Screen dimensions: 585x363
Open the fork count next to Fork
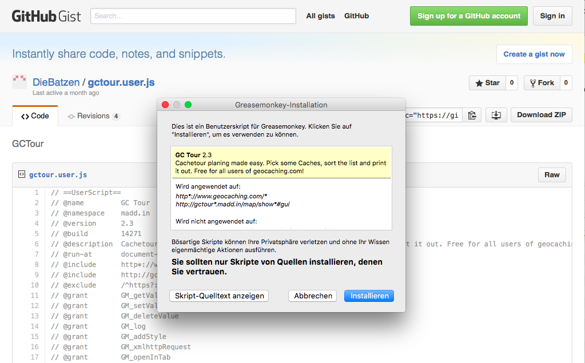click(x=566, y=83)
